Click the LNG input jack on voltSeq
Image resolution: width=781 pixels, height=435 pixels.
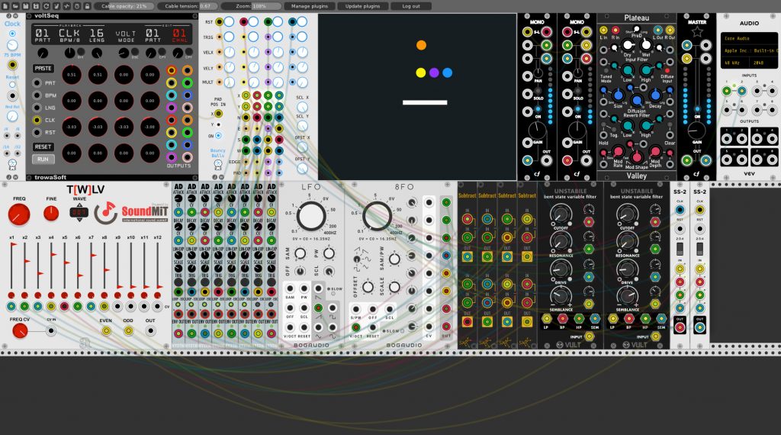(x=37, y=108)
